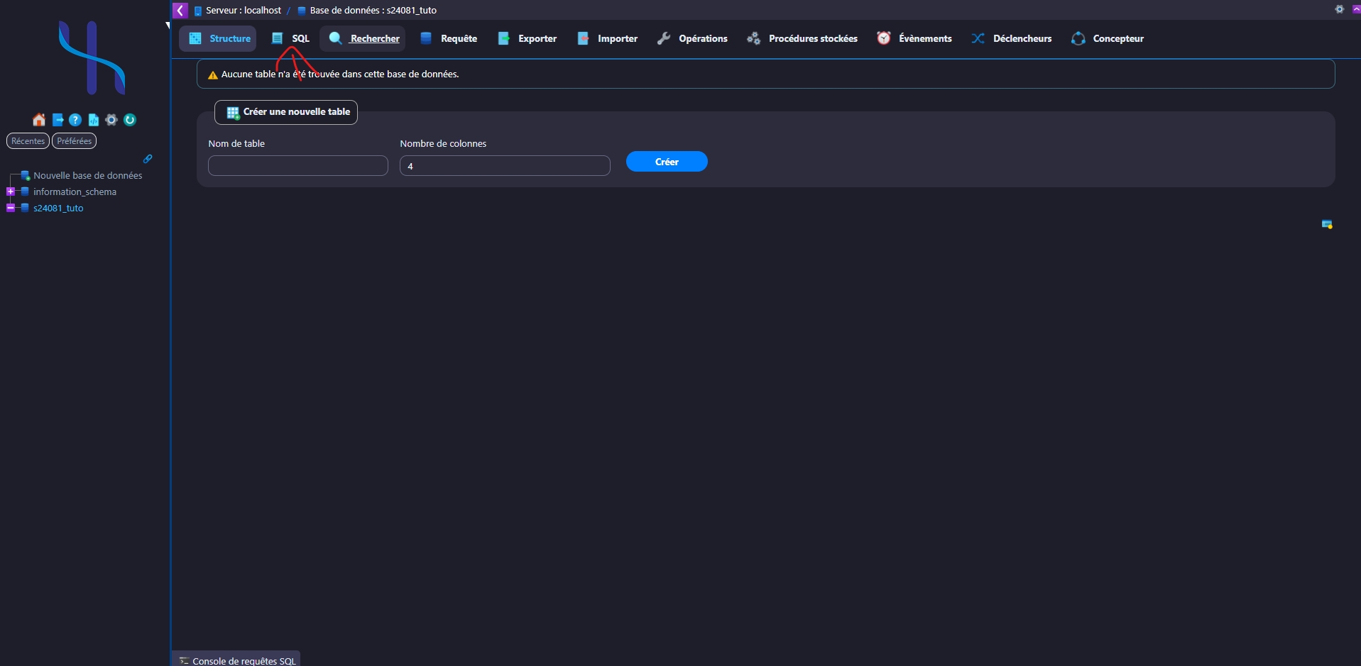Select Nouvelle base de données in tree

click(87, 175)
